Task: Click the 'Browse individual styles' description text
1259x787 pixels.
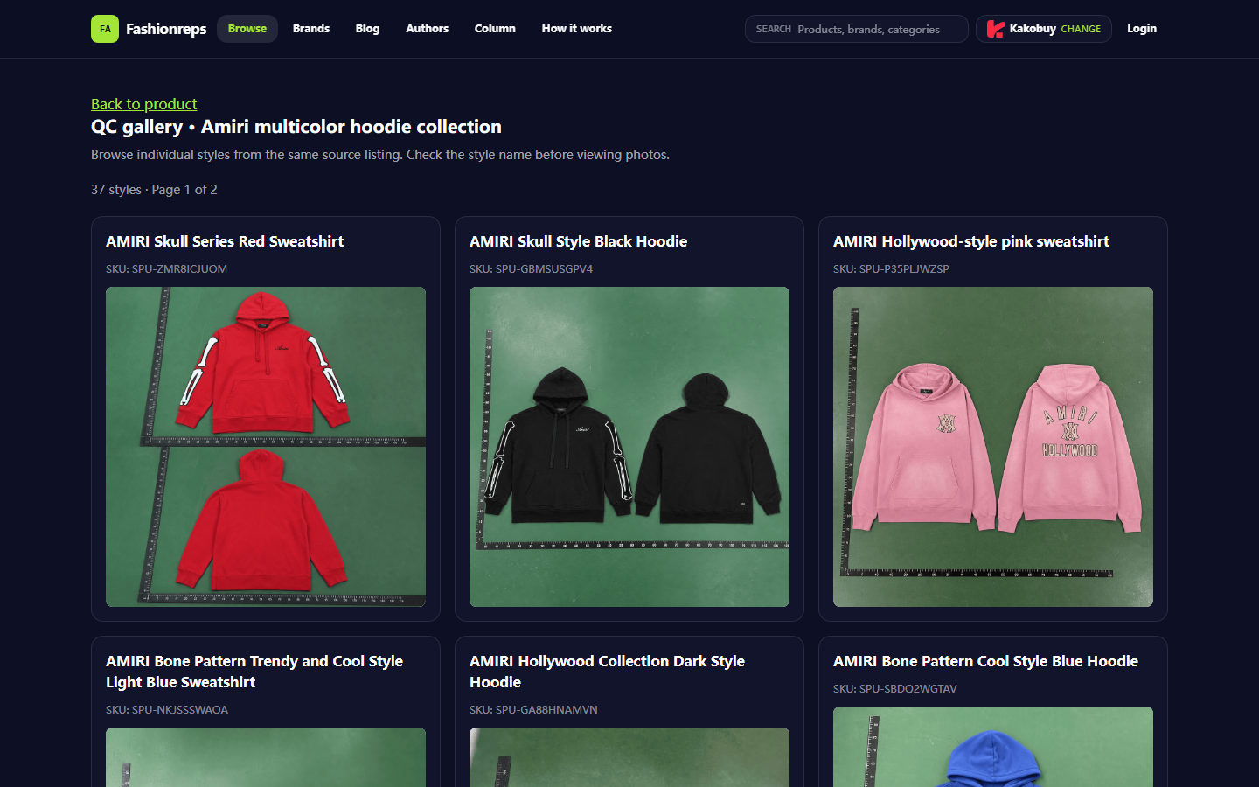Action: pyautogui.click(x=380, y=155)
